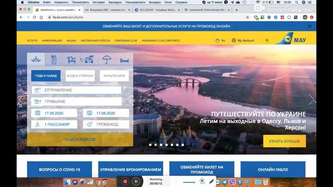The width and height of the screenshot is (333, 187).
Task: Open Chrome home page button
Action: pyautogui.click(x=41, y=17)
